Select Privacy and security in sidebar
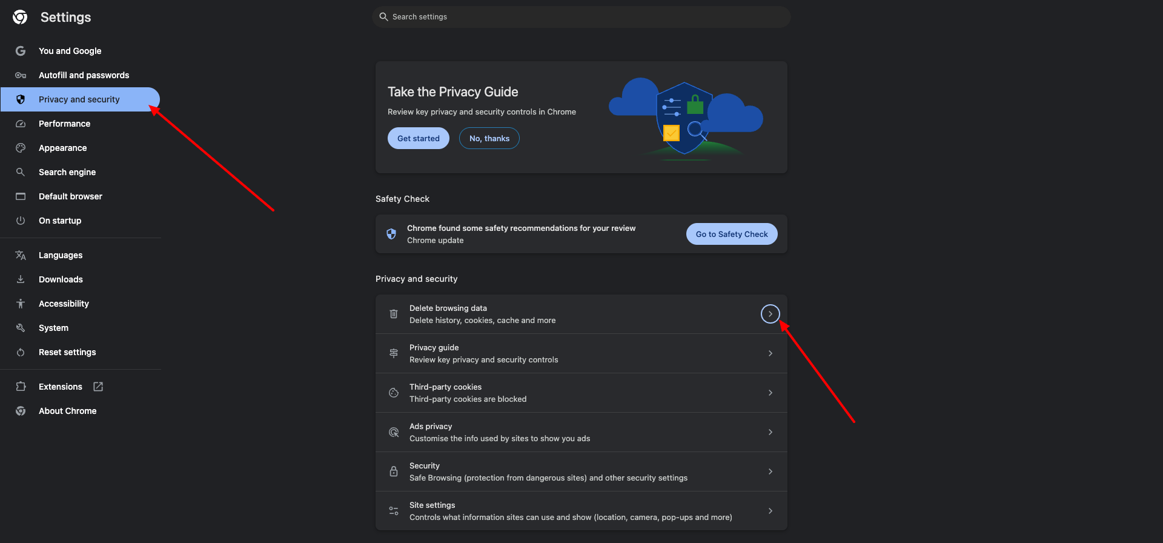1163x543 pixels. click(x=80, y=99)
